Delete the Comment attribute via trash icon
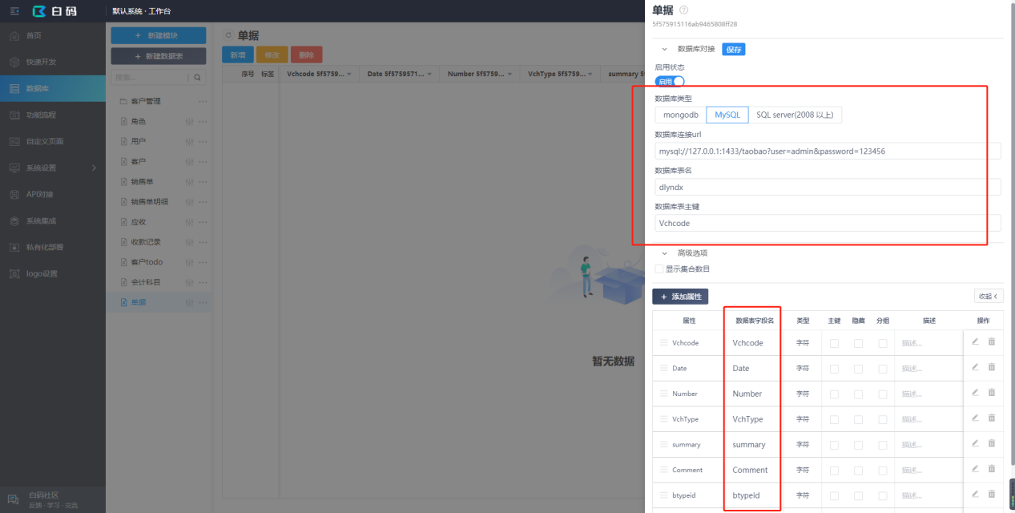1015x513 pixels. (x=992, y=469)
